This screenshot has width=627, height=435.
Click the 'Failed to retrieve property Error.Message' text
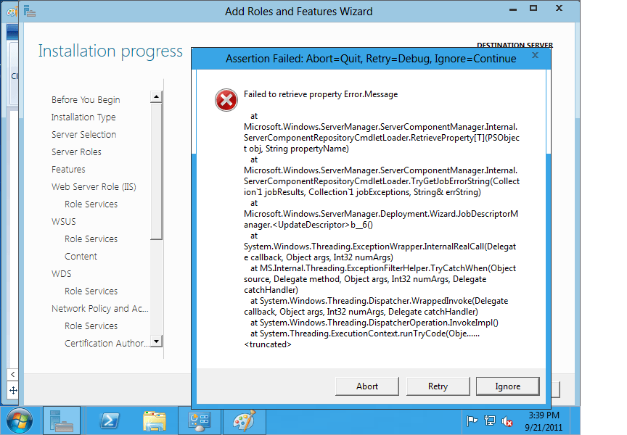tap(321, 94)
